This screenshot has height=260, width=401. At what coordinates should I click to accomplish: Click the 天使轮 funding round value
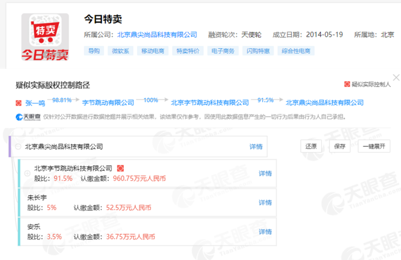[x=252, y=35]
